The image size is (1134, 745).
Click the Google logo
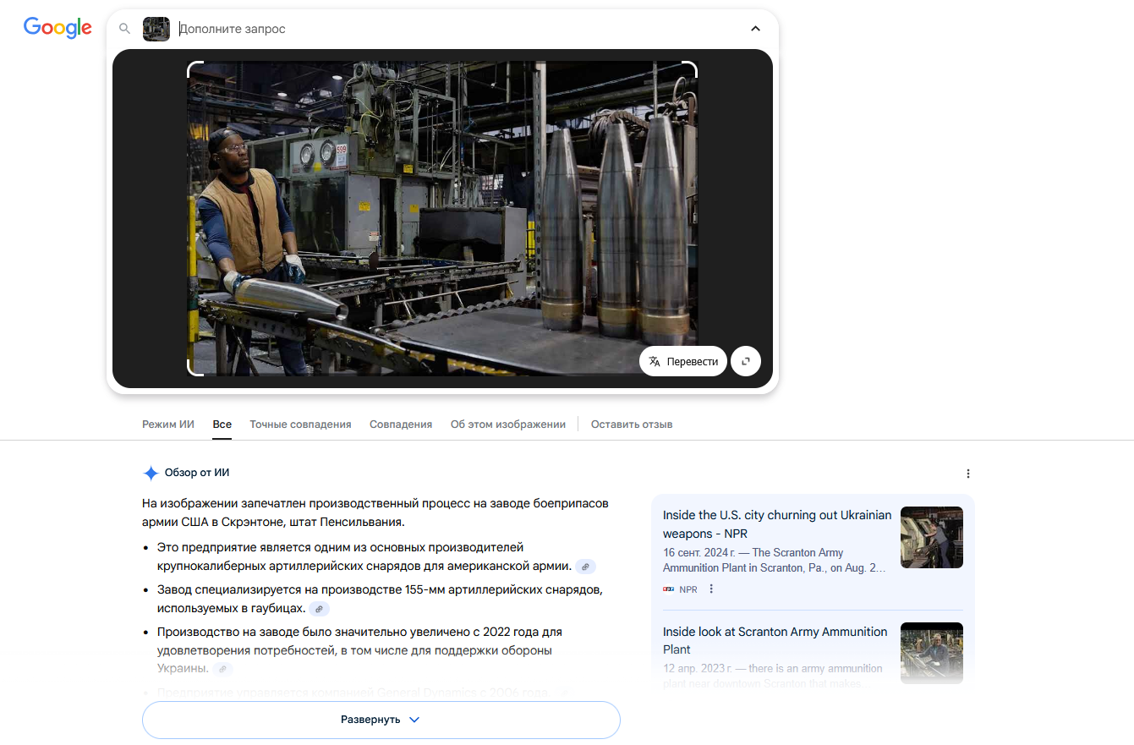pyautogui.click(x=58, y=28)
